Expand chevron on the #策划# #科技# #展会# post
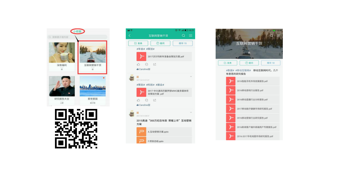This screenshot has height=183, width=345. (x=191, y=77)
